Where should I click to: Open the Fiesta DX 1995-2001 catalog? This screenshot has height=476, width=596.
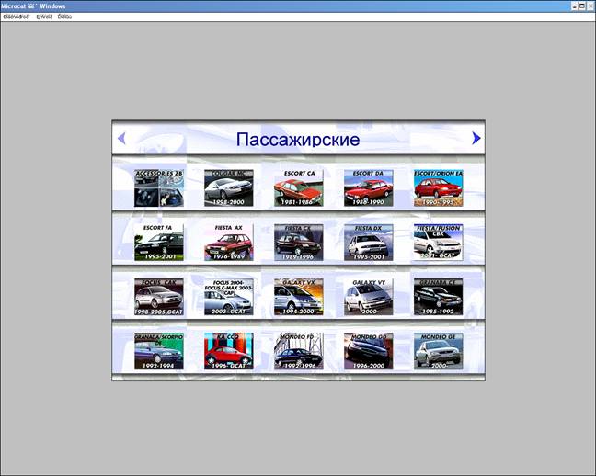point(368,242)
